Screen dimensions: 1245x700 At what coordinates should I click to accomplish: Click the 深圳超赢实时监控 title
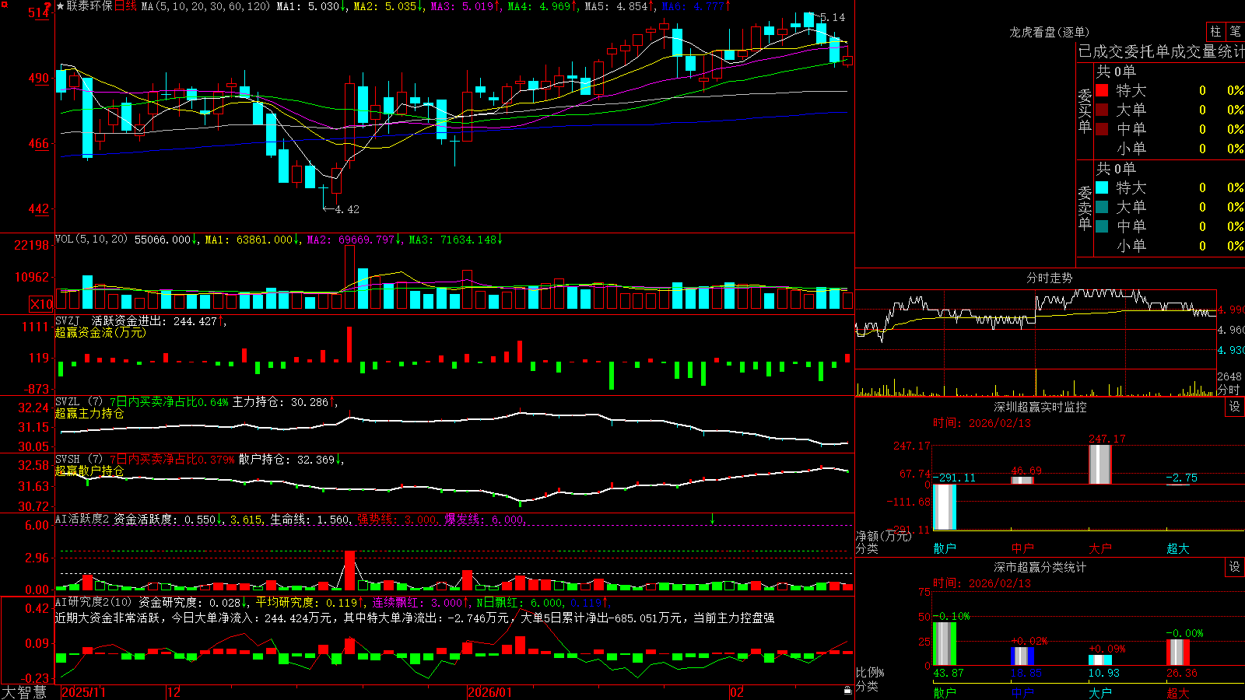pos(1040,407)
